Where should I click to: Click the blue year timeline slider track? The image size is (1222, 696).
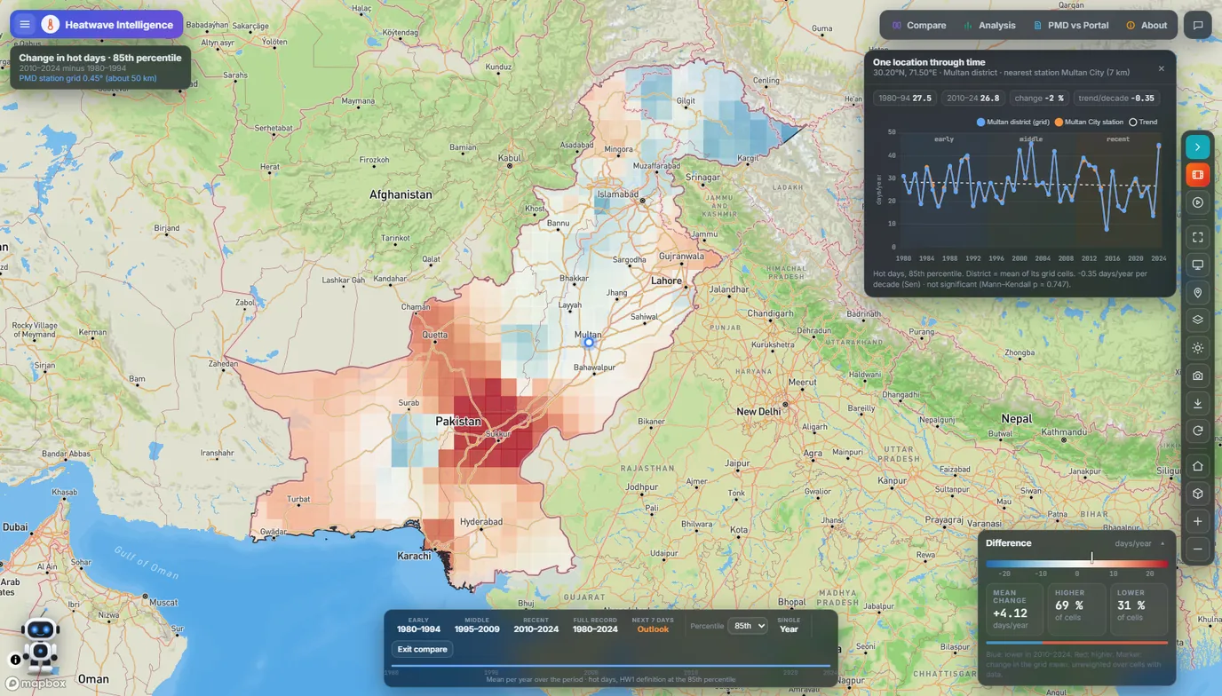click(x=611, y=665)
